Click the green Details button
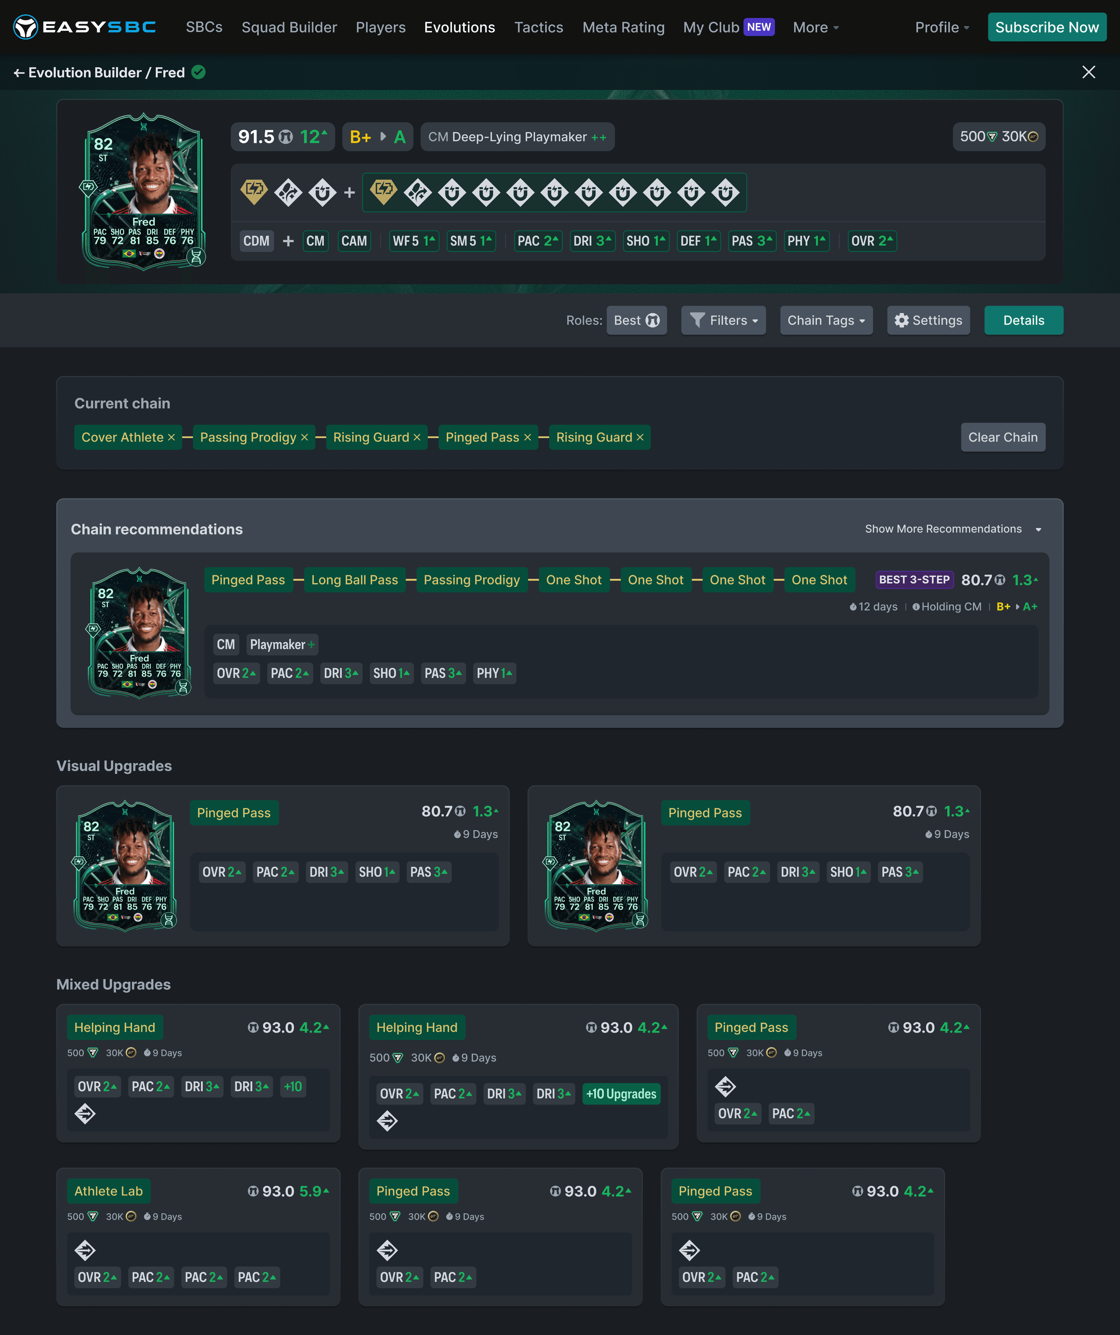Image resolution: width=1120 pixels, height=1335 pixels. tap(1023, 321)
